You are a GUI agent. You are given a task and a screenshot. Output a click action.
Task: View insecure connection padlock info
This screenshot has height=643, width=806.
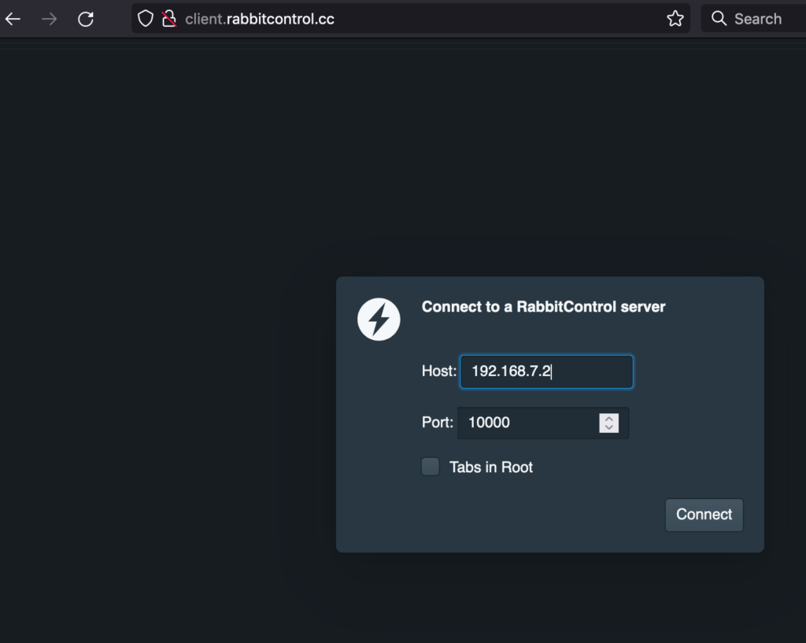click(168, 19)
